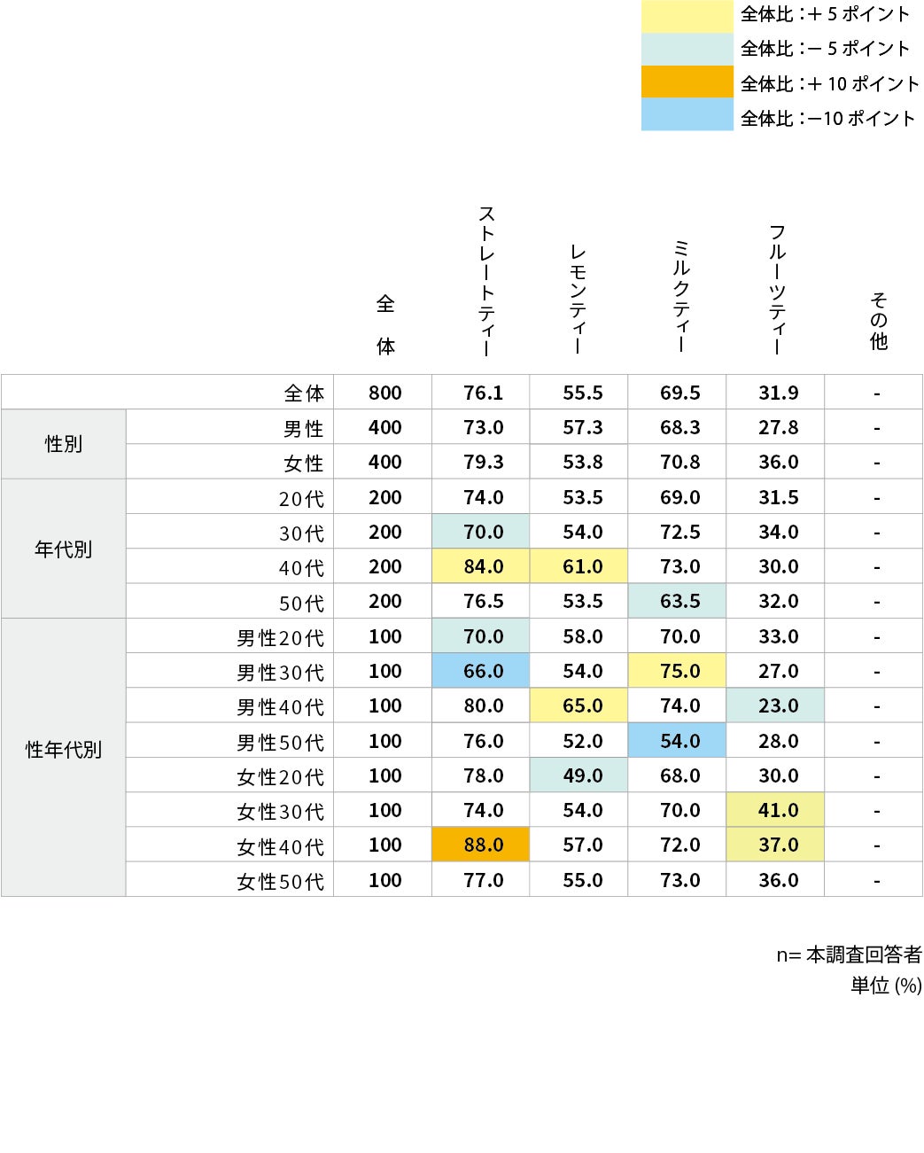Click the blue −10 point legend swatch
This screenshot has width=924, height=1153.
pos(687,114)
